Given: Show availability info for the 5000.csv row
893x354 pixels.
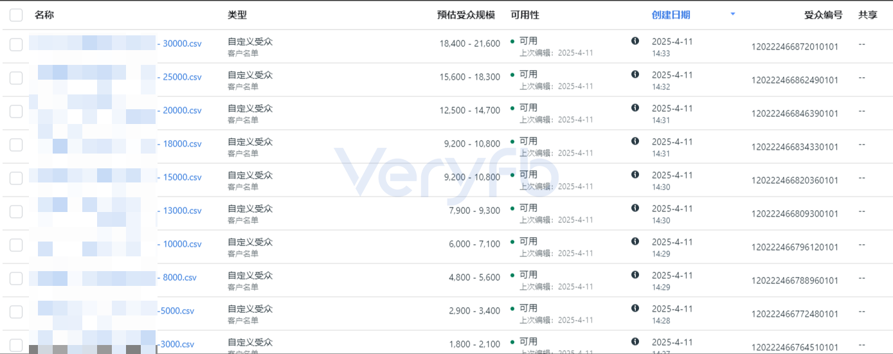Looking at the screenshot, I should (635, 308).
